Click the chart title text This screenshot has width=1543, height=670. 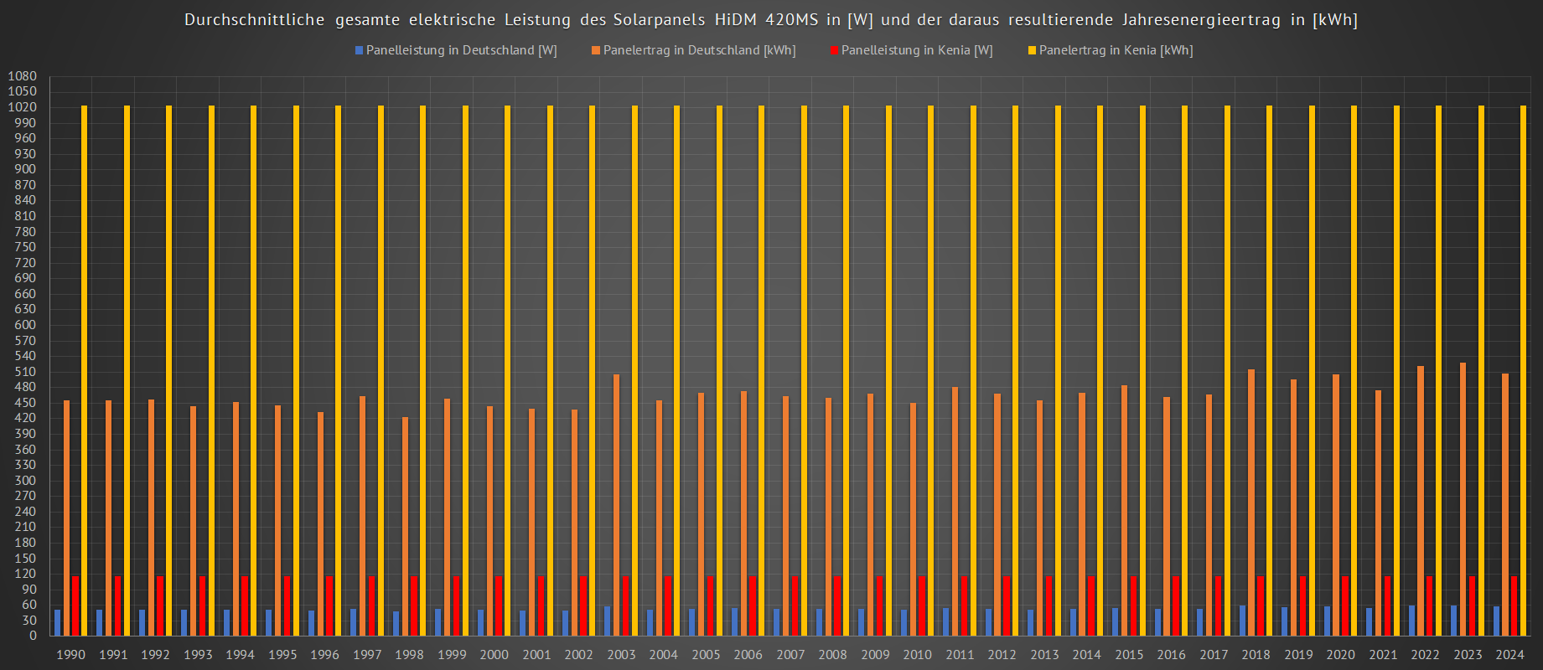point(770,20)
